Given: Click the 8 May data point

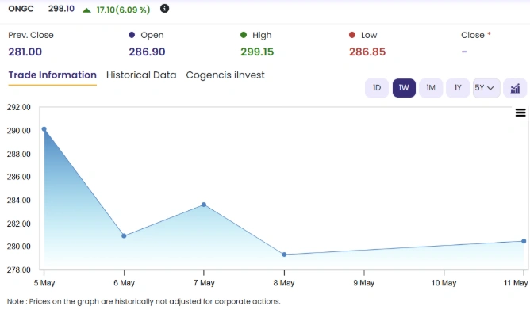Looking at the screenshot, I should click(x=284, y=255).
